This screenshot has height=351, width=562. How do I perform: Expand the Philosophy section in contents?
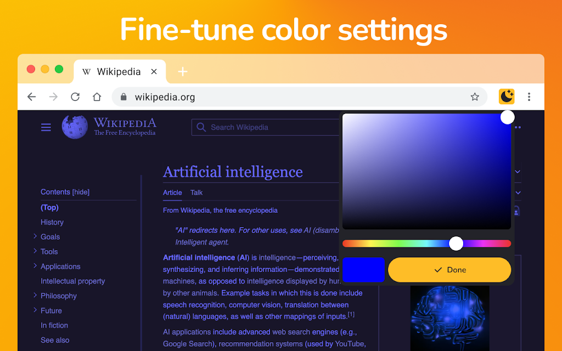[x=35, y=295]
